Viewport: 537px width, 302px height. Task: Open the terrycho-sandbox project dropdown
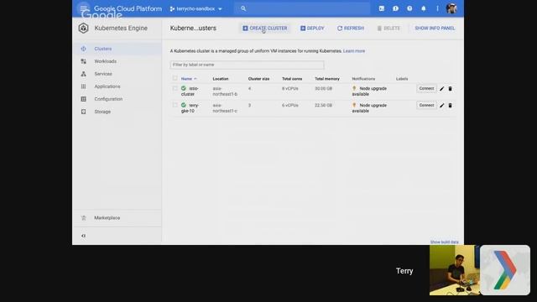196,9
